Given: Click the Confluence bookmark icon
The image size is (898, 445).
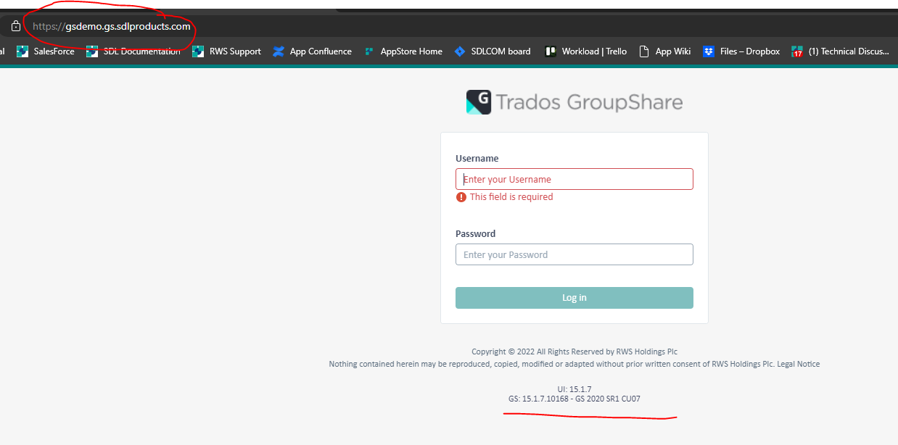Looking at the screenshot, I should pos(279,51).
